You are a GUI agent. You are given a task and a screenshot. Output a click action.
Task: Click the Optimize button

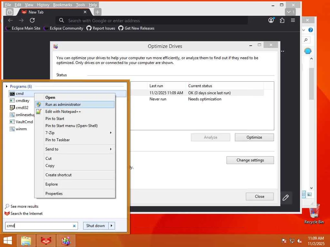[254, 137]
